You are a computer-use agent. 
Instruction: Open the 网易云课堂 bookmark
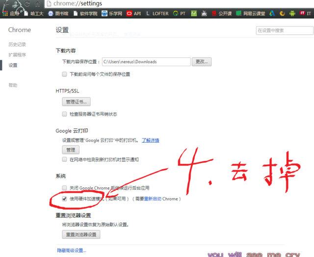point(251,13)
